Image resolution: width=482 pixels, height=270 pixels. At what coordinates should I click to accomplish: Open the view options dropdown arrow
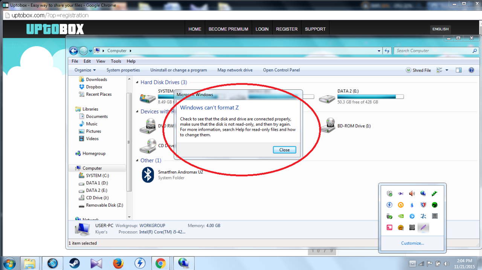point(447,70)
